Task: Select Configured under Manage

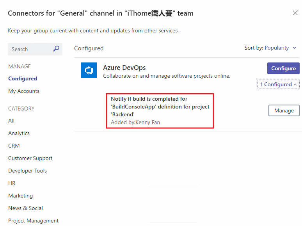Action: (x=23, y=78)
